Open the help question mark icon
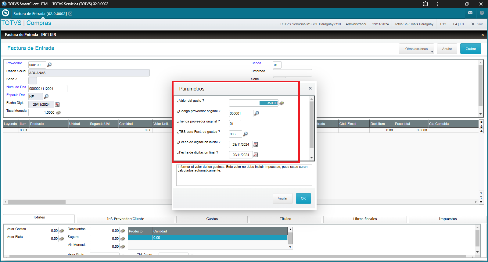Image resolution: width=488 pixels, height=262 pixels. pos(482,13)
